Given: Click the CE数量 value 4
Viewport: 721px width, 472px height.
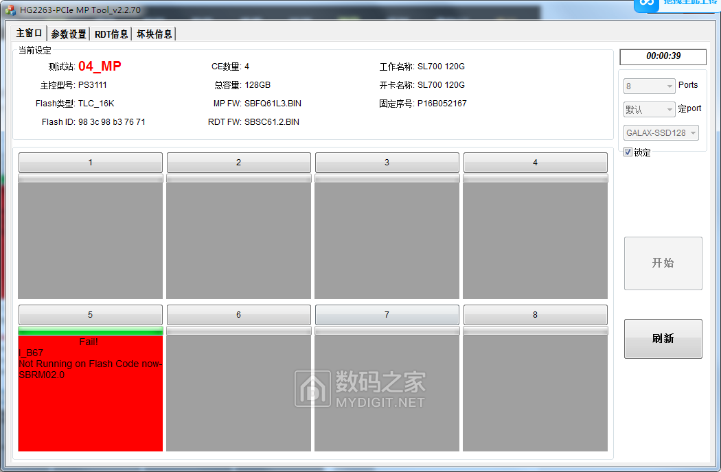Looking at the screenshot, I should click(247, 67).
